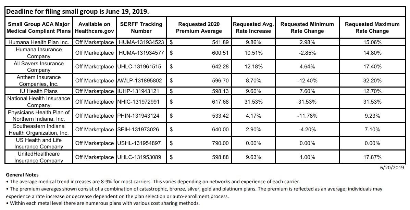Viewport: 410px width, 210px height.
Task: Select the small group filing deadline title
Action: tap(77, 11)
